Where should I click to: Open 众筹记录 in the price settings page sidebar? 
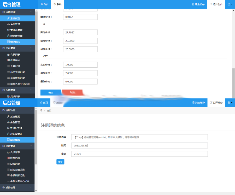coord(17,66)
